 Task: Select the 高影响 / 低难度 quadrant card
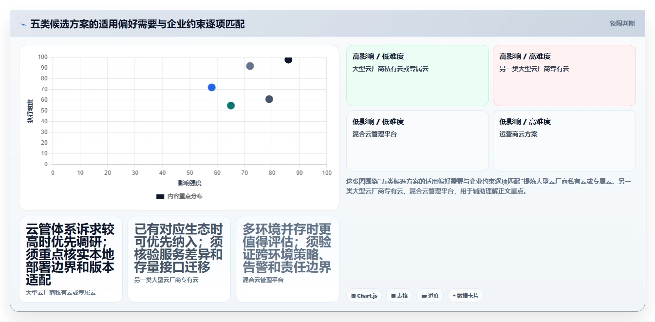417,76
